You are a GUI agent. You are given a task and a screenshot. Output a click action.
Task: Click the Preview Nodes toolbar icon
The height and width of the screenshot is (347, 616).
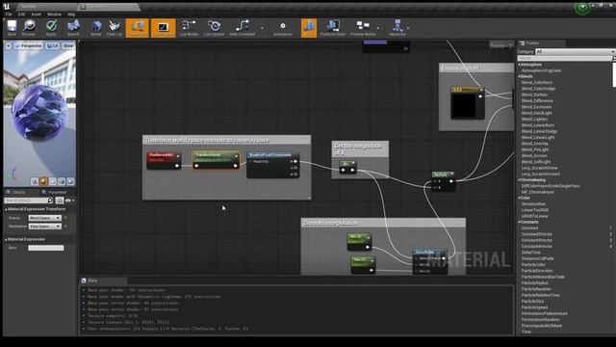click(x=363, y=28)
